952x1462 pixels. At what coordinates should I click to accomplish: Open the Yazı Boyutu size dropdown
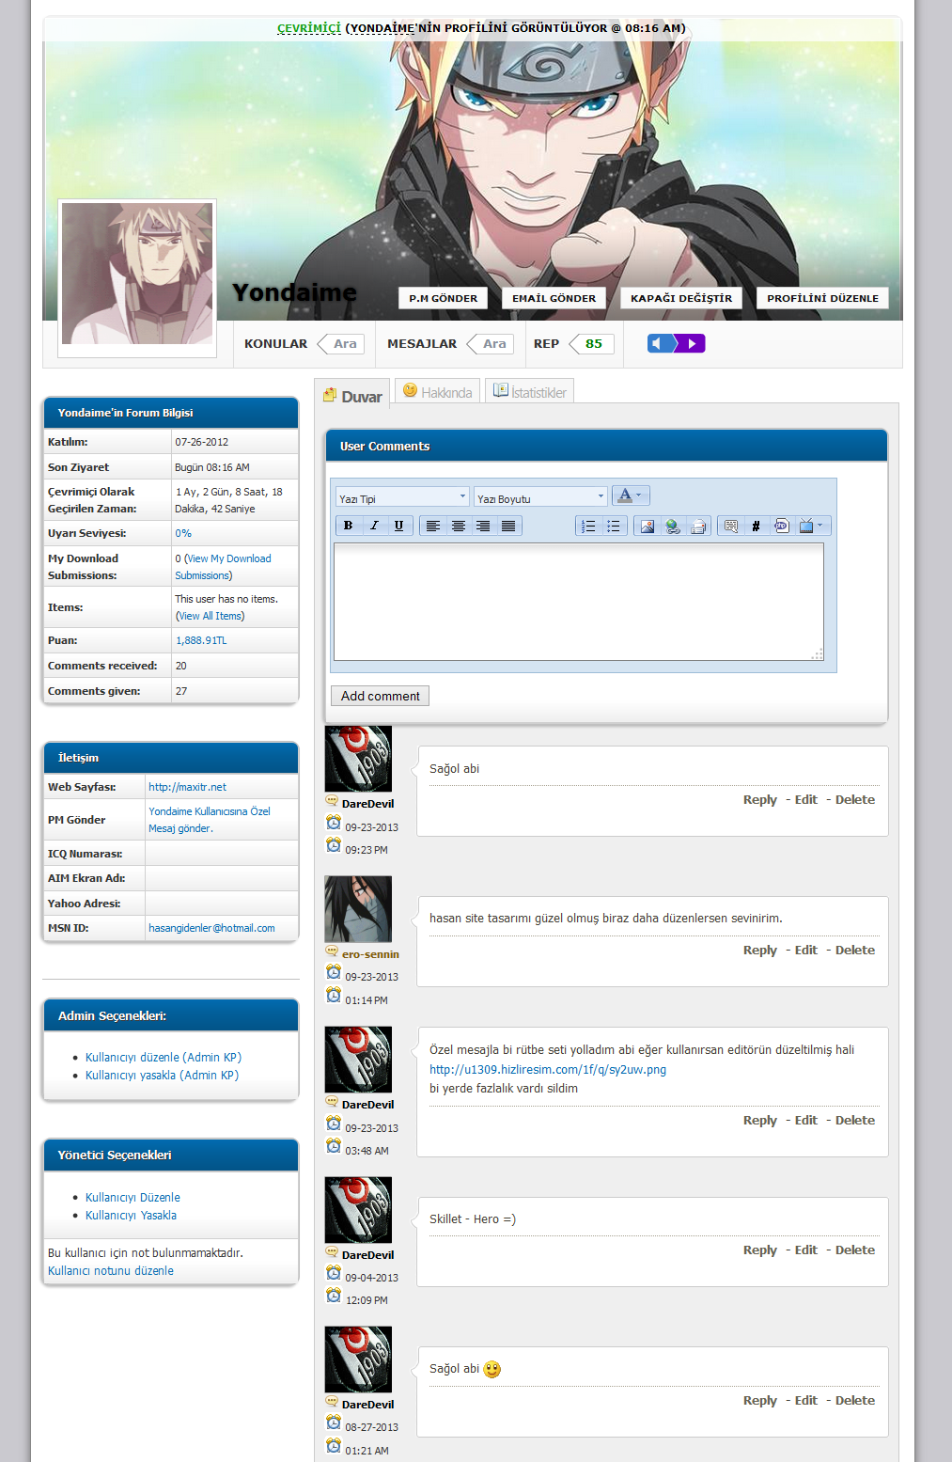[x=540, y=497]
